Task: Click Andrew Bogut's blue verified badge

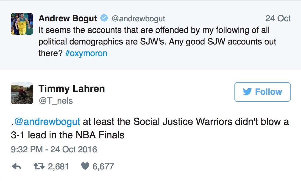Action: [104, 18]
